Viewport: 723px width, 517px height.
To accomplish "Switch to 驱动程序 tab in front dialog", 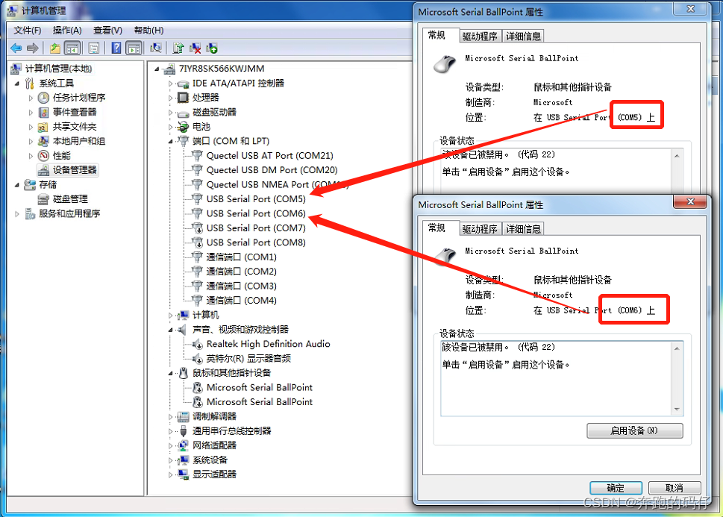I will tap(480, 229).
